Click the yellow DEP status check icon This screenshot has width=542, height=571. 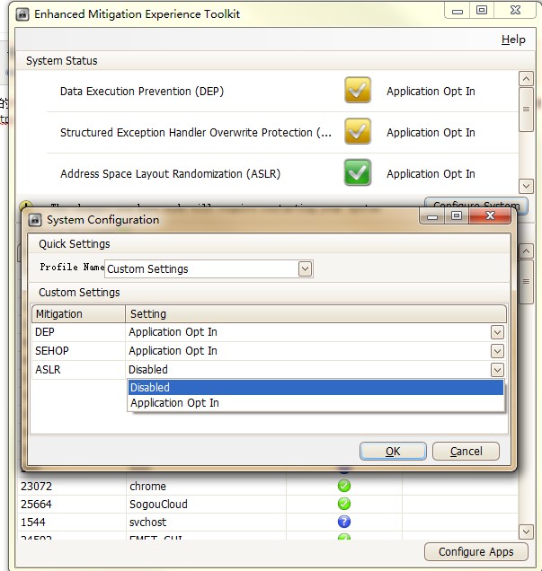(x=358, y=90)
